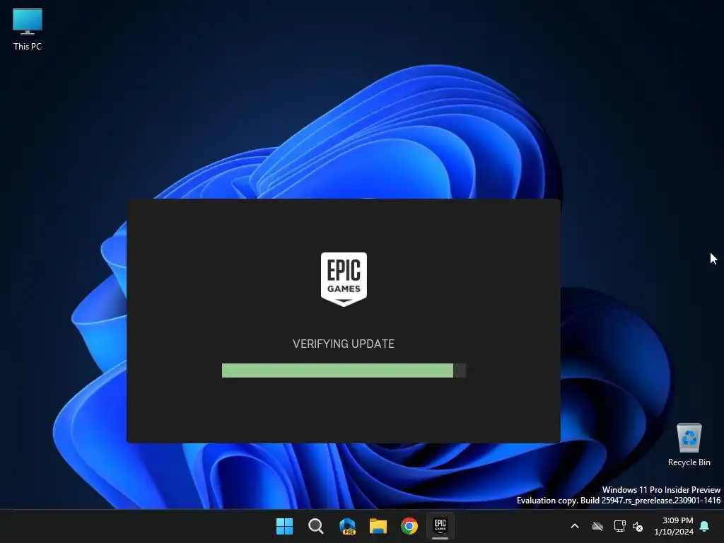
Task: Open taskbar Search
Action: 316,526
